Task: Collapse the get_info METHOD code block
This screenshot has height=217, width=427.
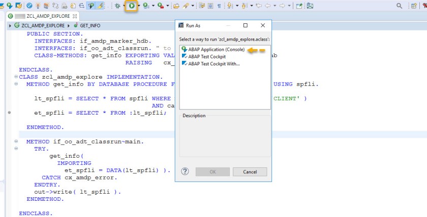Action: point(17,84)
